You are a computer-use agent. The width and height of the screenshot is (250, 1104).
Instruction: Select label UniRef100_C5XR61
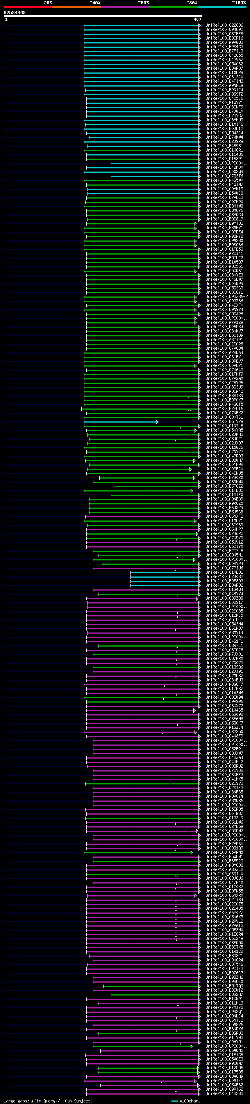[x=224, y=271]
